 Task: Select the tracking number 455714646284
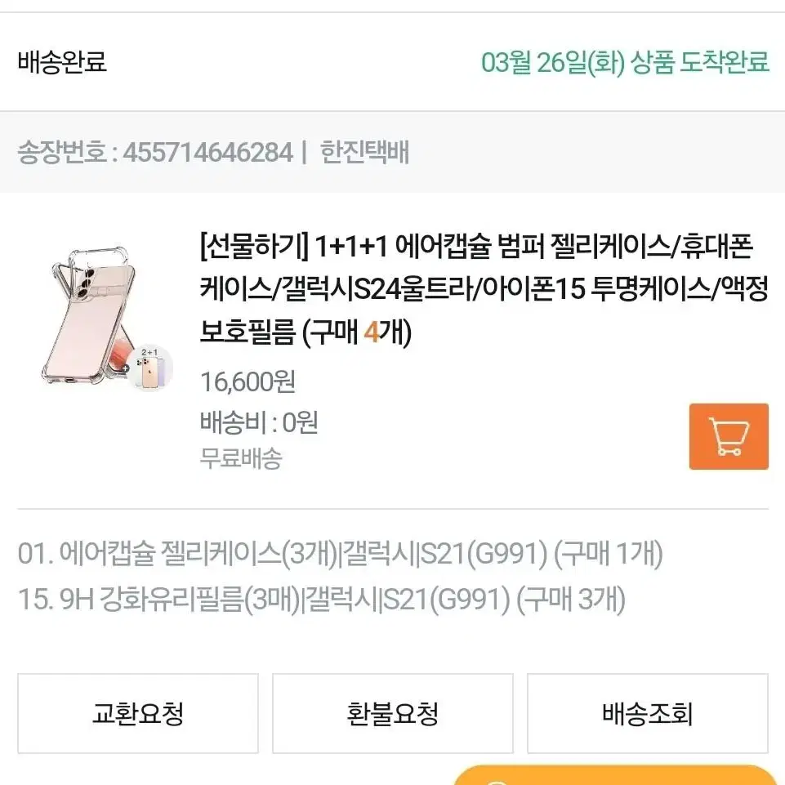[207, 152]
